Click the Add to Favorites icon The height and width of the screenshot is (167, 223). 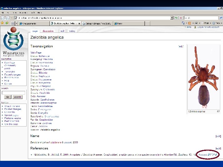pos(7,23)
